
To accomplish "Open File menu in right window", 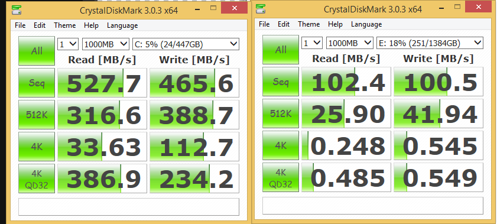I will point(264,24).
